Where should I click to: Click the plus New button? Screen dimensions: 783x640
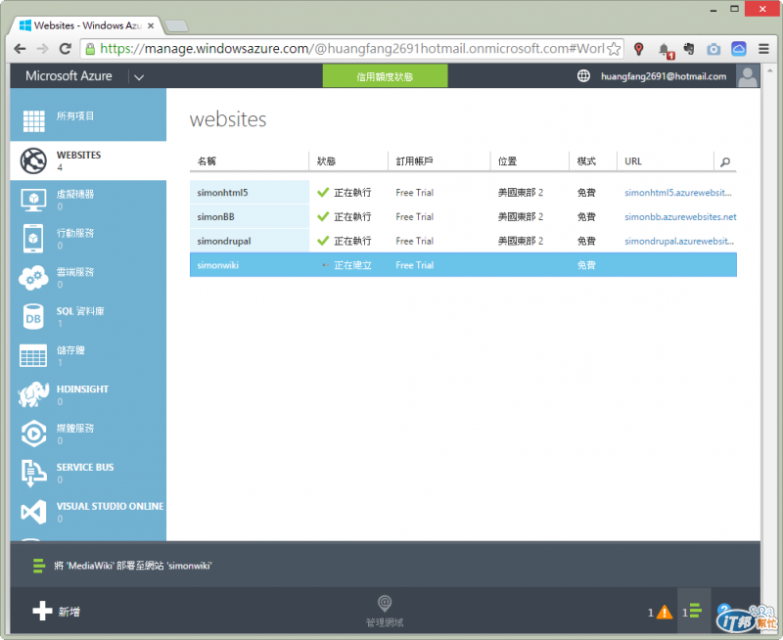[42, 611]
